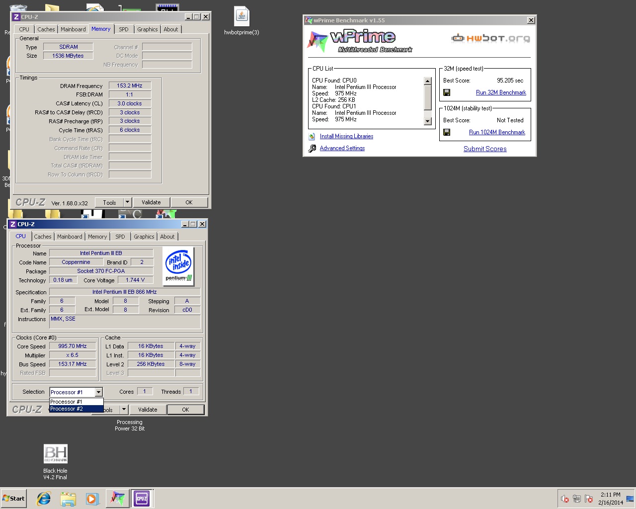Click the CPU List scrollbar thumb
The height and width of the screenshot is (509, 636).
click(x=427, y=97)
